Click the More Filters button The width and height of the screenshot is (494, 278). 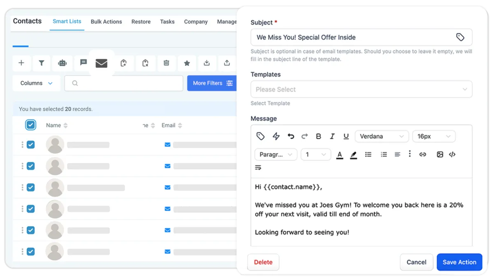point(212,83)
